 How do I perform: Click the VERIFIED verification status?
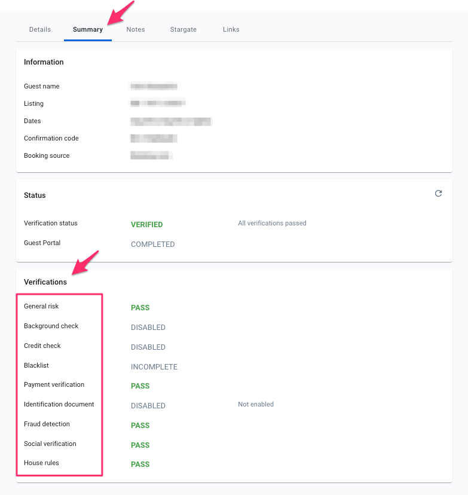[146, 225]
